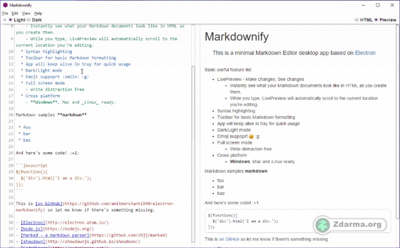
Task: Click 'Basic useful feature list:' in preview
Action: point(228,69)
